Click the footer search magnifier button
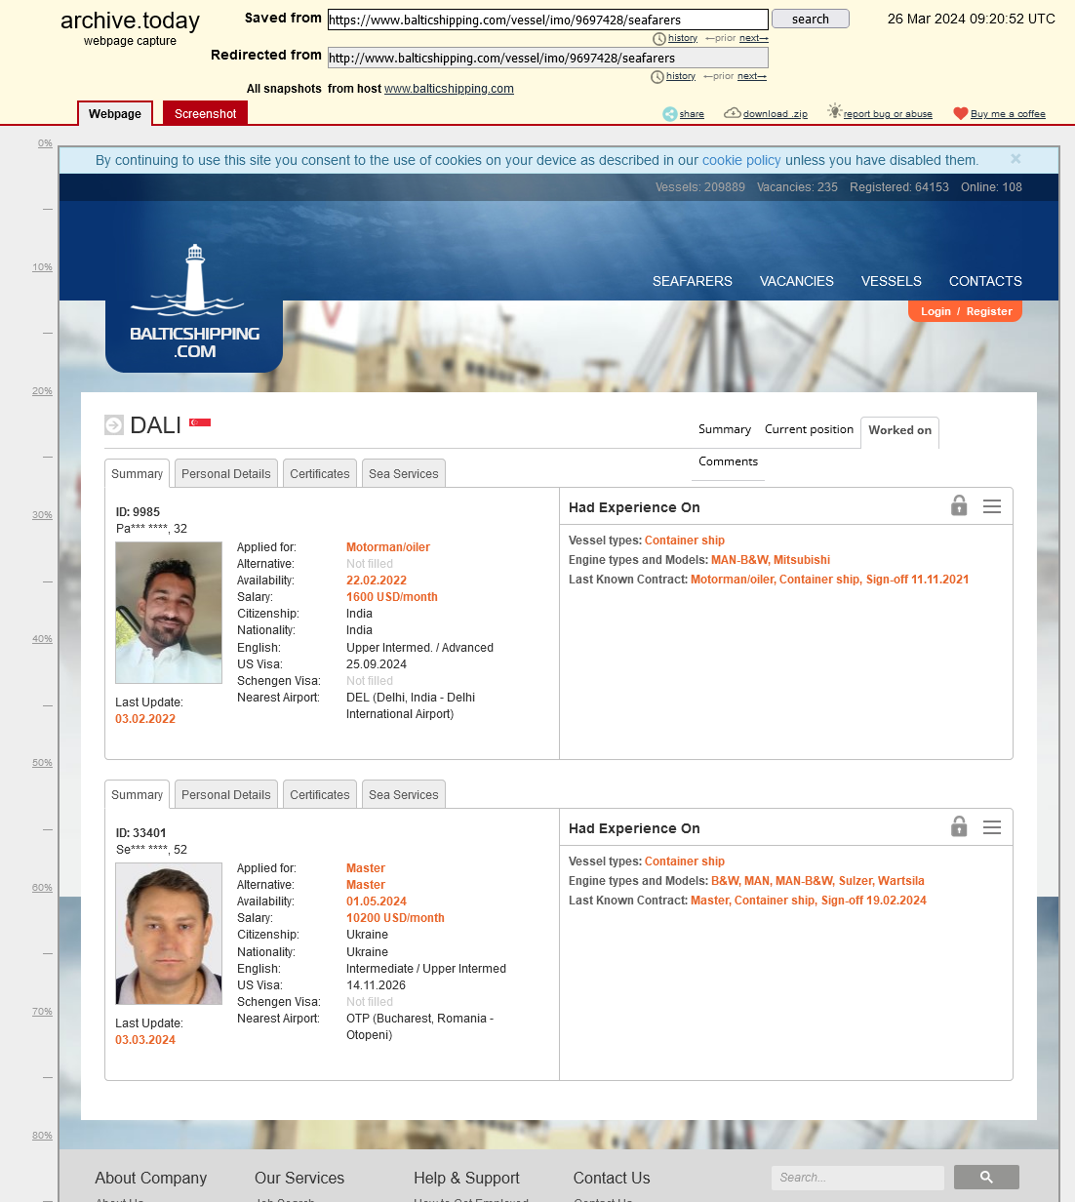1075x1202 pixels. coord(986,1178)
